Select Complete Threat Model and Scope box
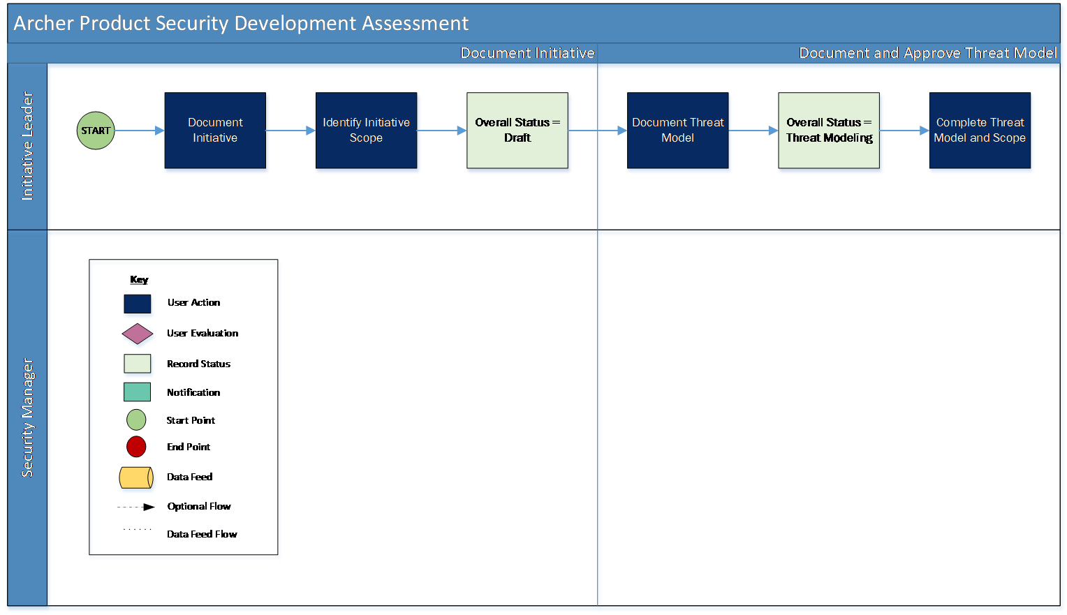Screen dimensions: 1067x615 980,131
